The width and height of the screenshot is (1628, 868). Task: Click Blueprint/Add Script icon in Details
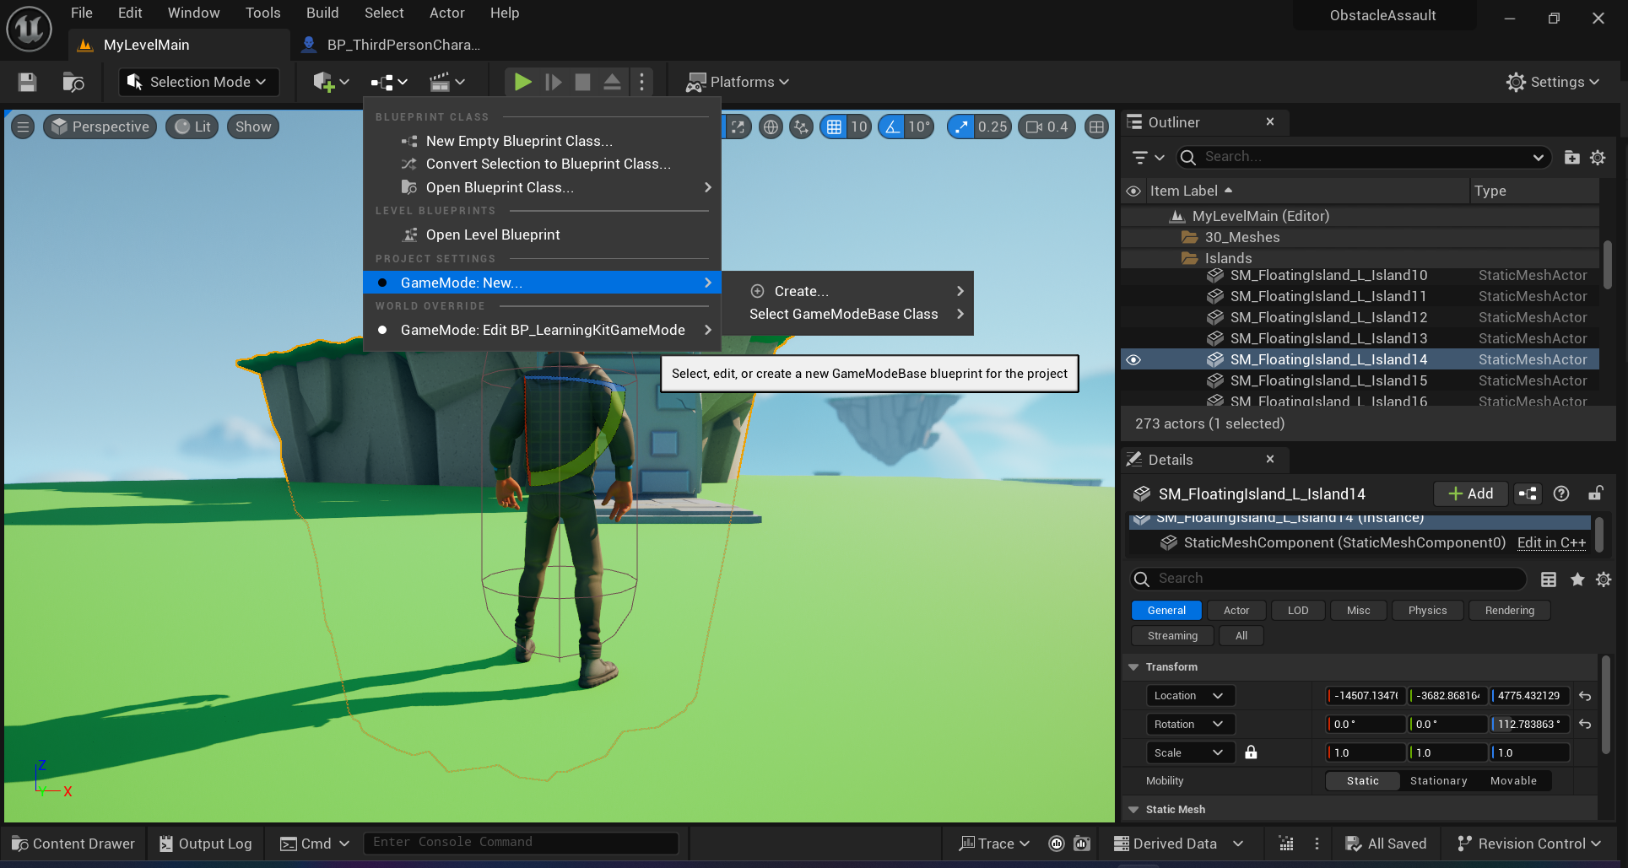tap(1528, 493)
